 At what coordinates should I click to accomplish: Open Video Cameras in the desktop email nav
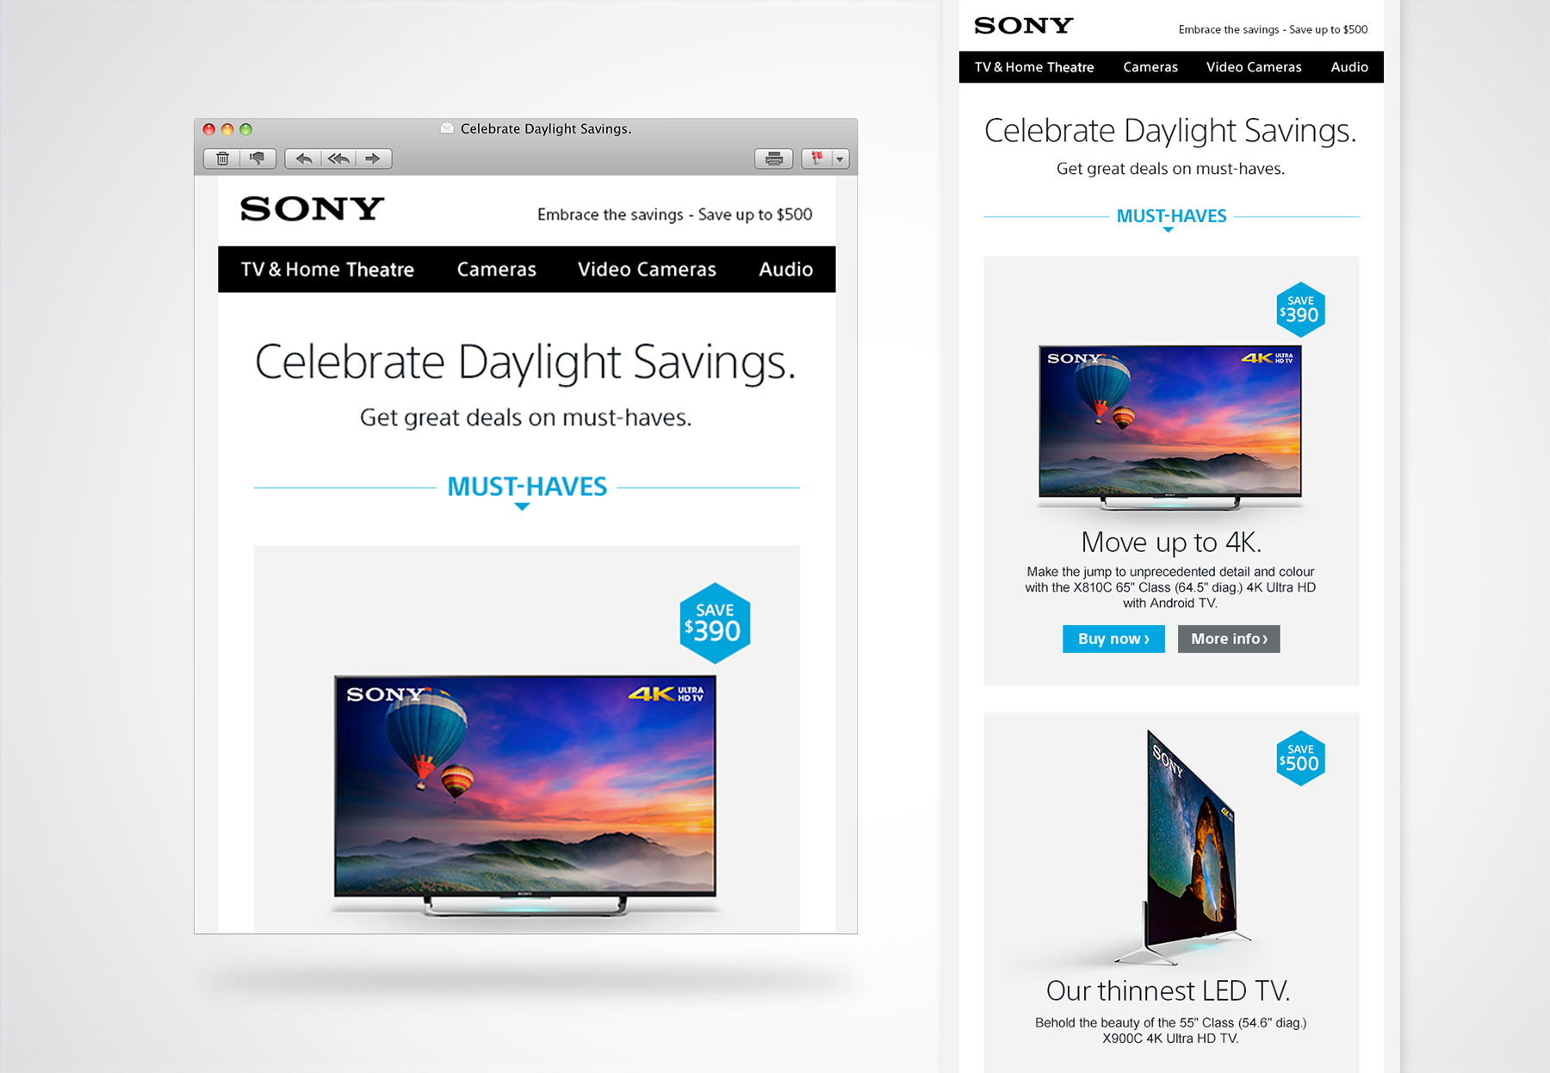point(647,270)
